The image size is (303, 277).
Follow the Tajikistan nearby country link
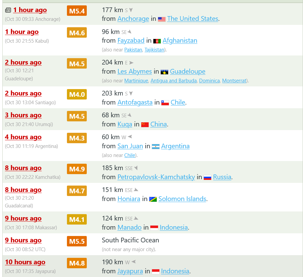click(x=155, y=50)
